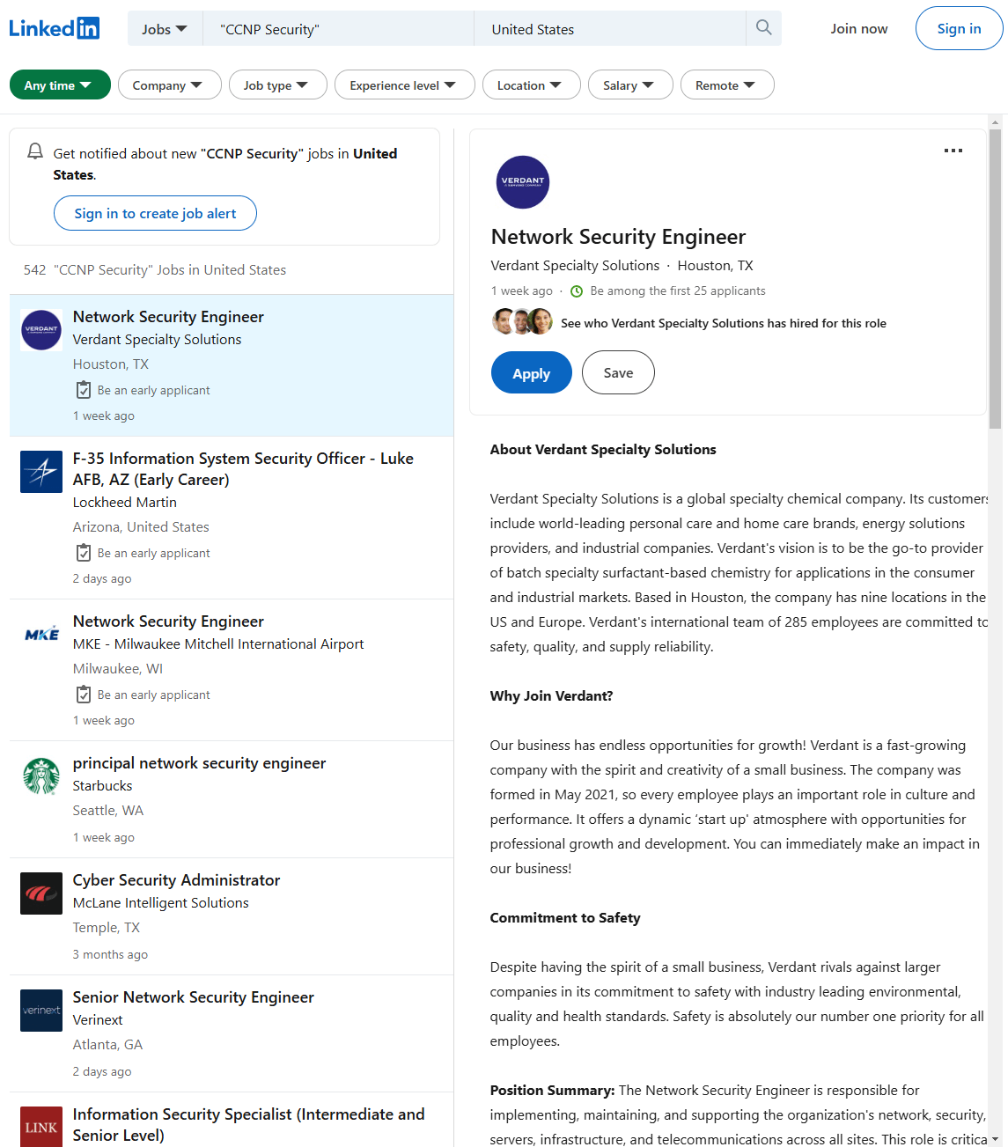Open the Remote filter dropdown
1008x1147 pixels.
[727, 85]
